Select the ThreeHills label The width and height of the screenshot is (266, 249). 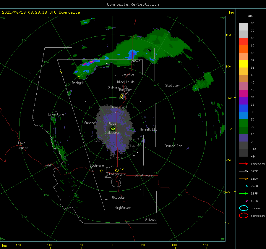click(148, 129)
